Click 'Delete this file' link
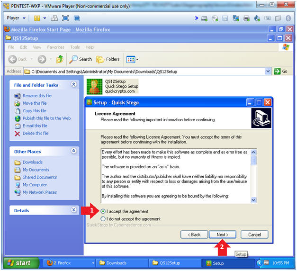 [x=36, y=134]
